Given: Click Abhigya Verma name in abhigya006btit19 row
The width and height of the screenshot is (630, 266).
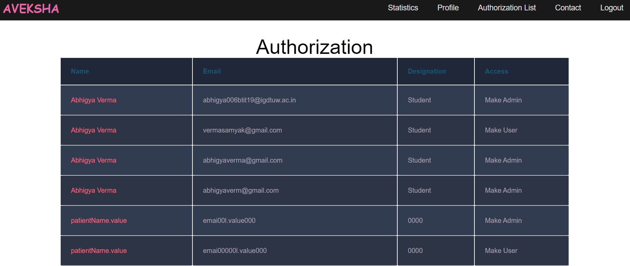Looking at the screenshot, I should (x=94, y=100).
